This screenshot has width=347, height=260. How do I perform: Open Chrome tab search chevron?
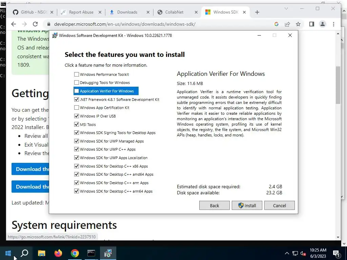(286, 8)
